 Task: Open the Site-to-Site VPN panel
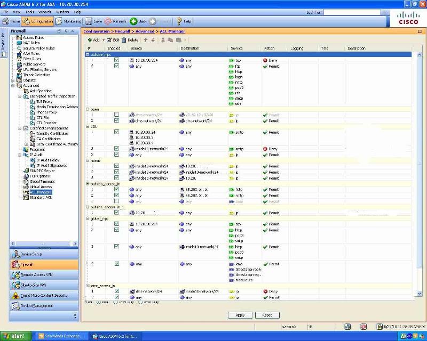coord(44,285)
